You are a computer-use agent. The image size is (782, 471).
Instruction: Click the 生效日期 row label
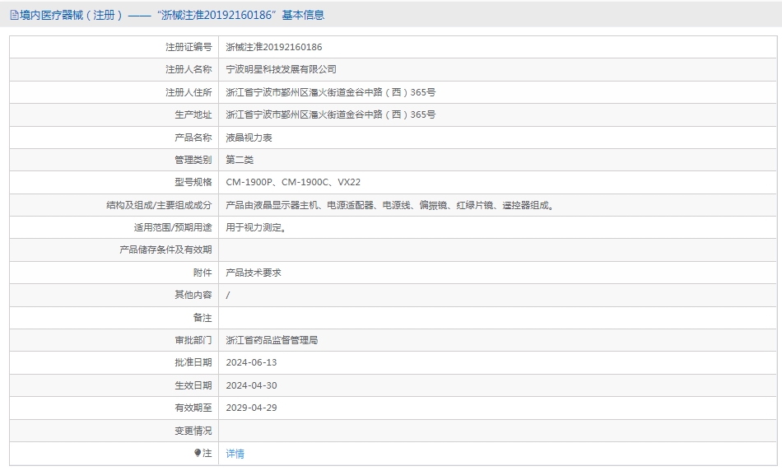(x=193, y=385)
